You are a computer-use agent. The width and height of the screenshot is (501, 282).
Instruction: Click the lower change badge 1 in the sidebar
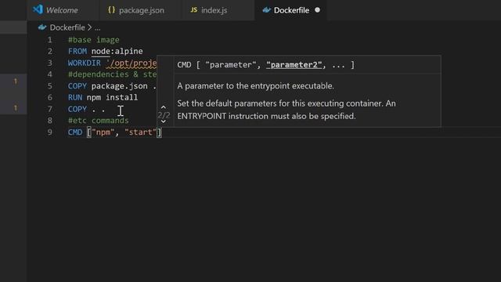pyautogui.click(x=15, y=108)
